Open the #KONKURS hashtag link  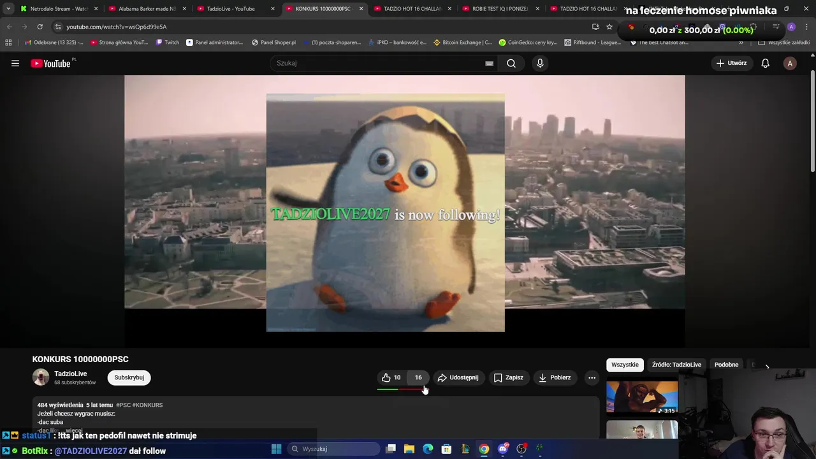pos(147,405)
